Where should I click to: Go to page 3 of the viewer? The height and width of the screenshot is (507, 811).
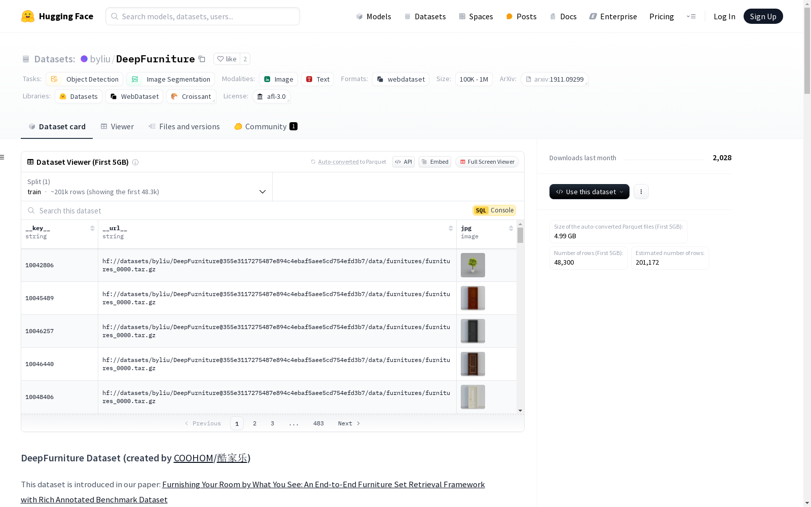272,423
